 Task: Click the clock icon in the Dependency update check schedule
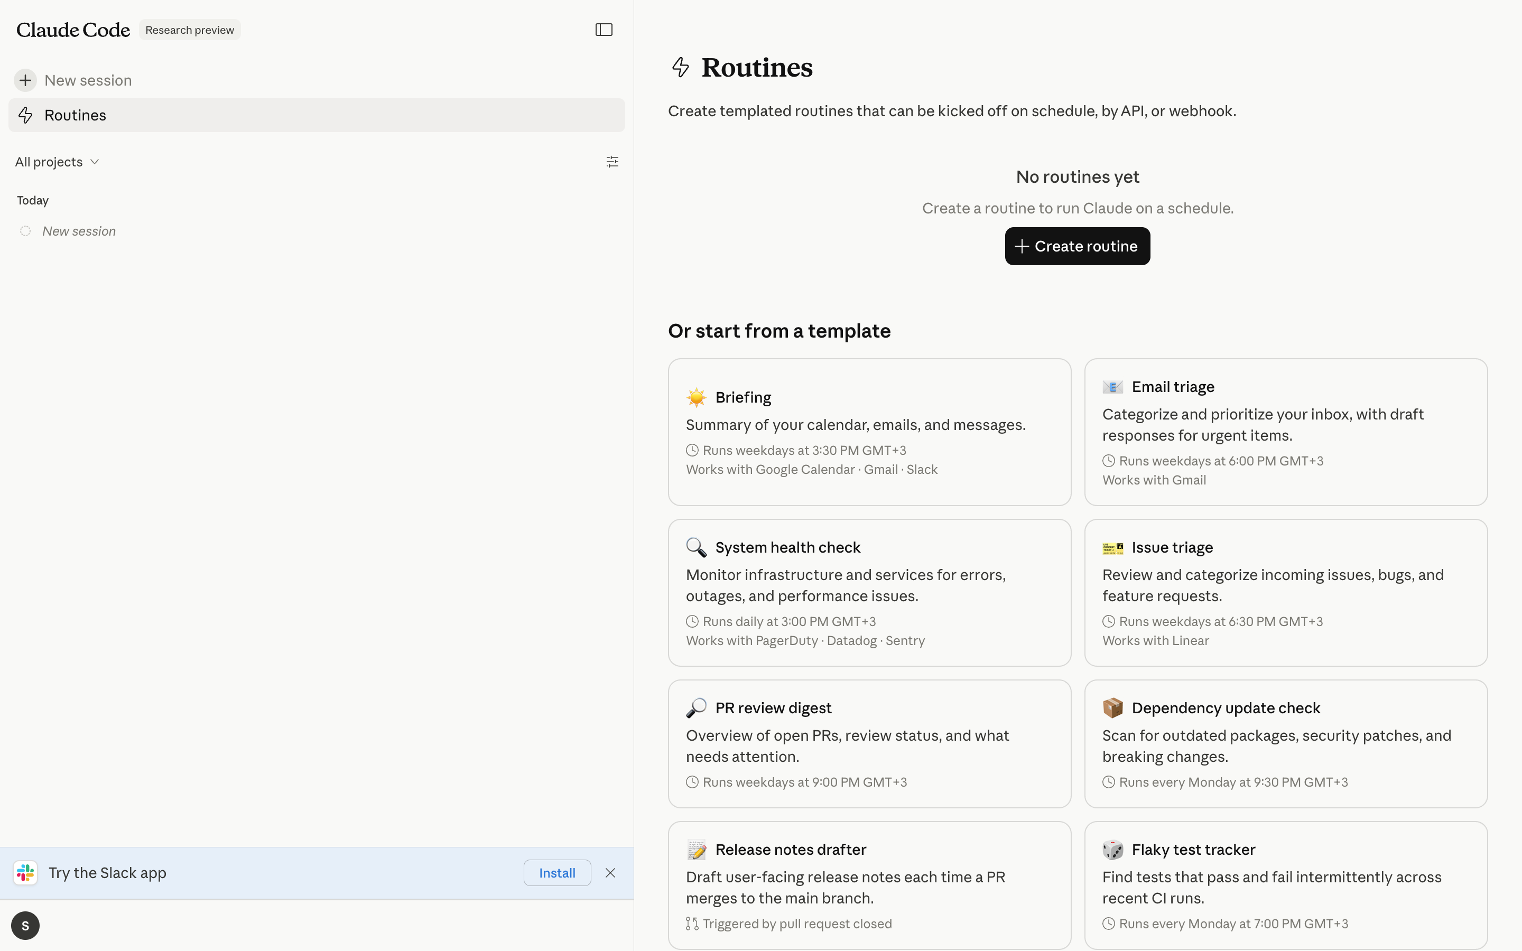click(x=1109, y=782)
